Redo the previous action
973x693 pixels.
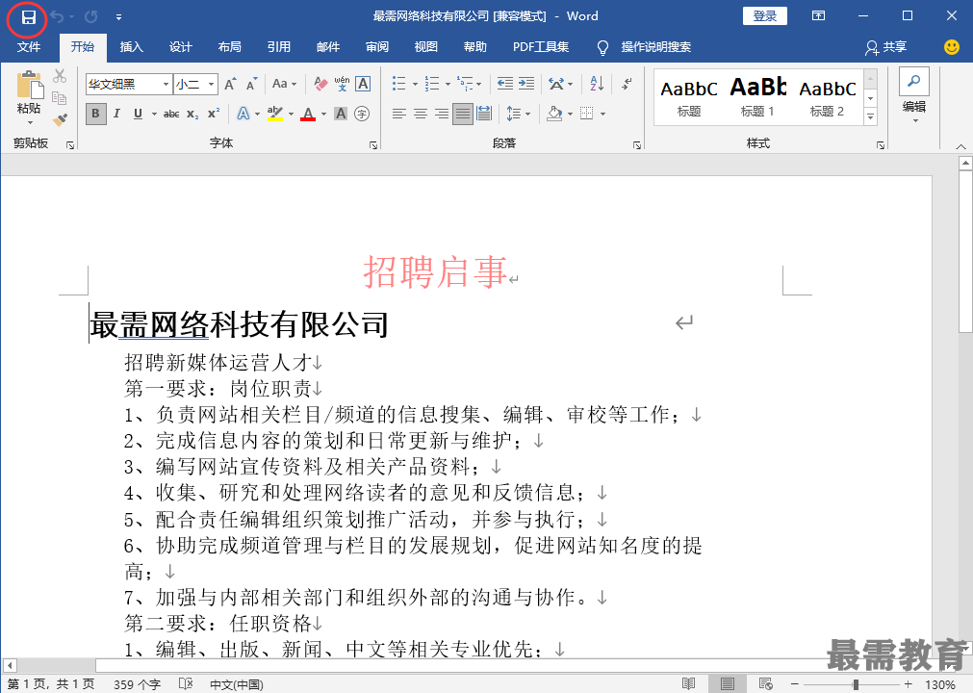90,16
